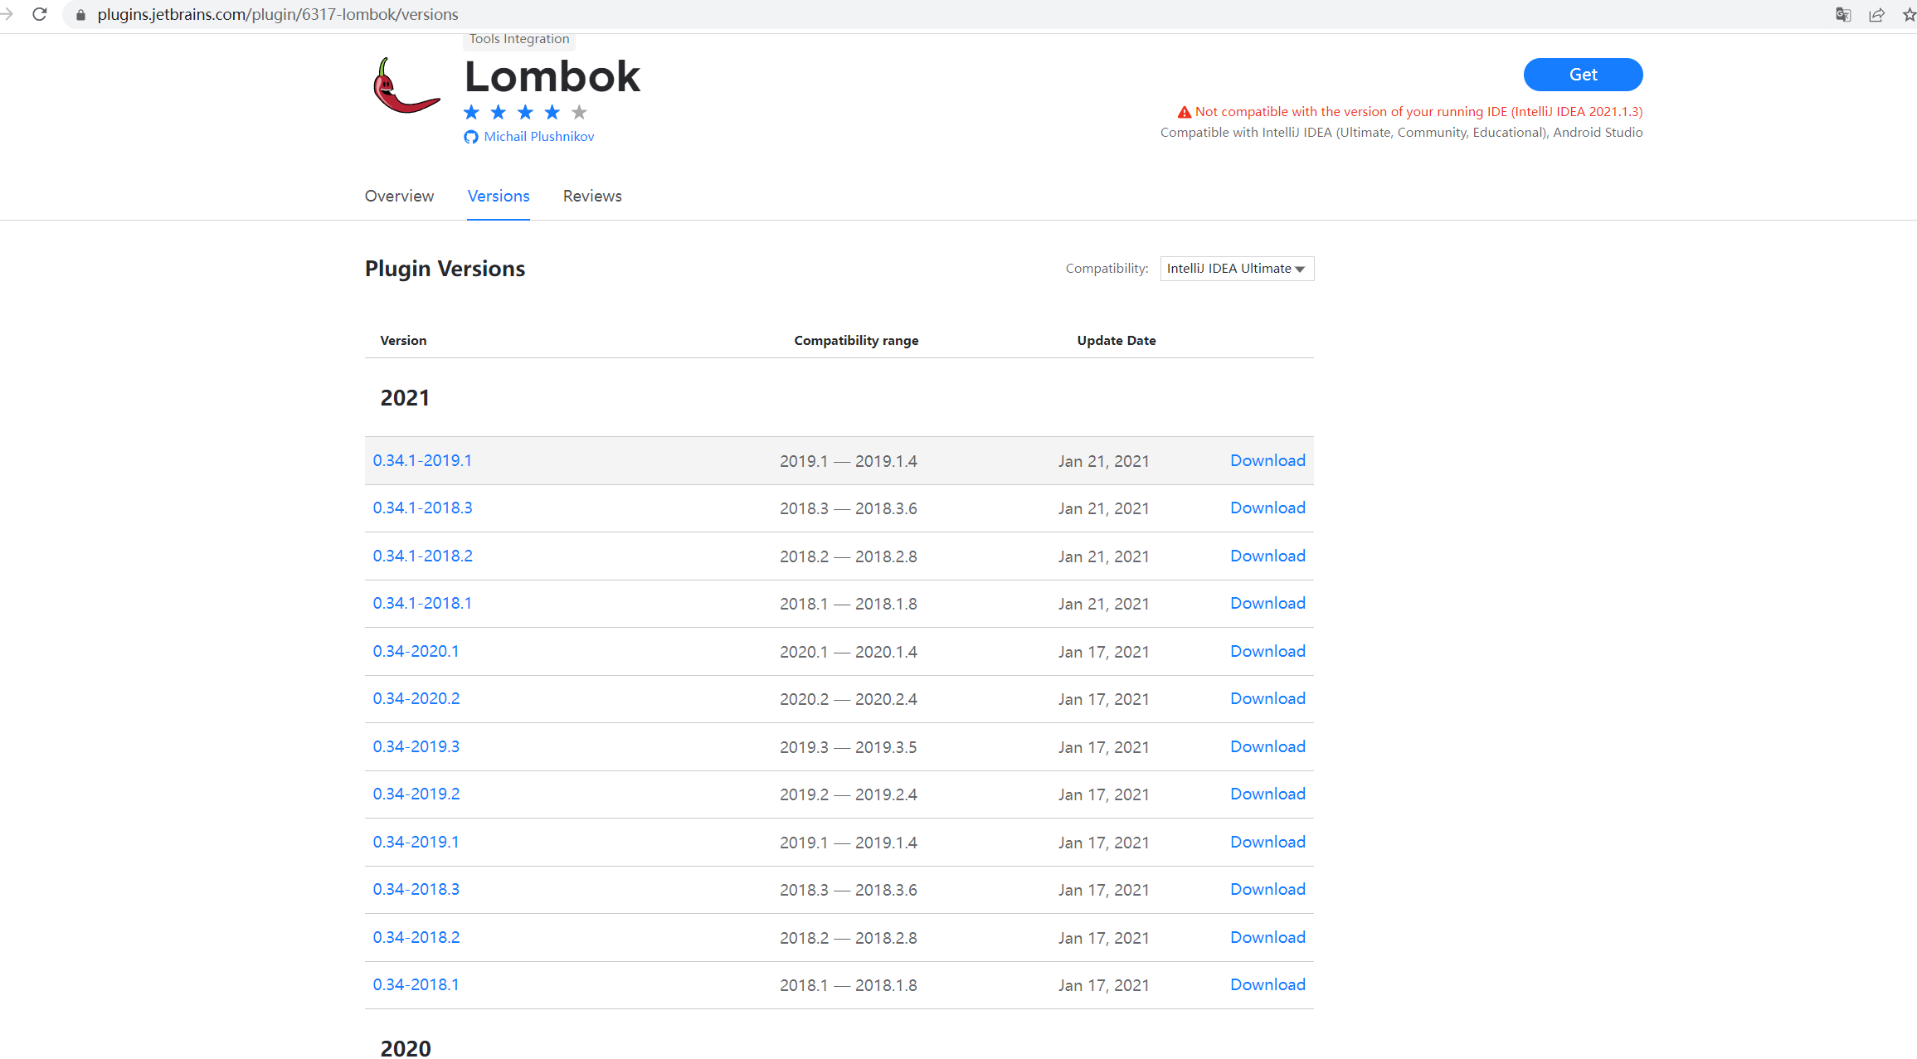Screen dimensions: 1917x1059
Task: Click the browser address bar URL
Action: pyautogui.click(x=277, y=15)
